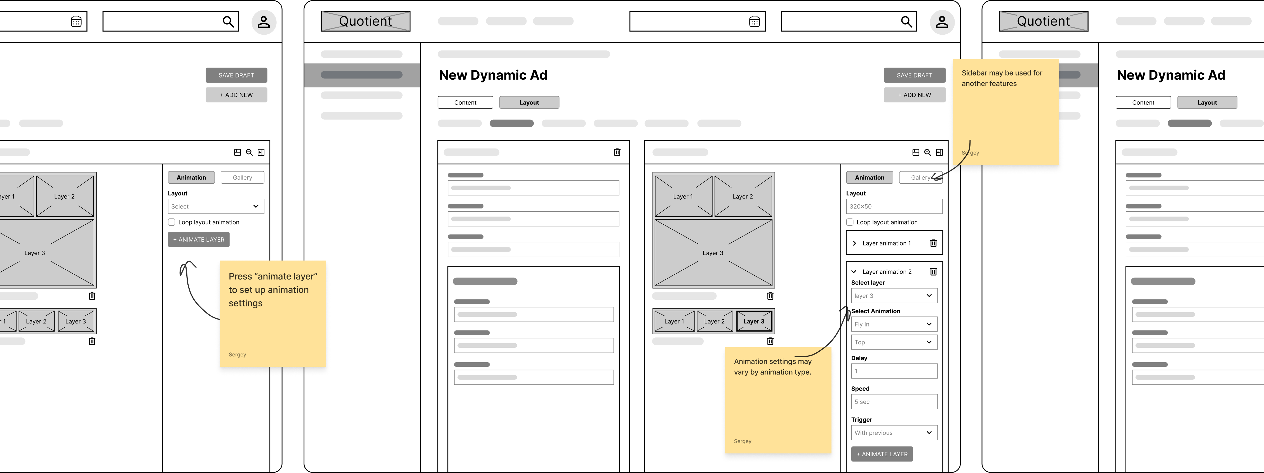The height and width of the screenshot is (473, 1264).
Task: Select large Layer 2 placeholder in left frame
Action: pos(65,196)
